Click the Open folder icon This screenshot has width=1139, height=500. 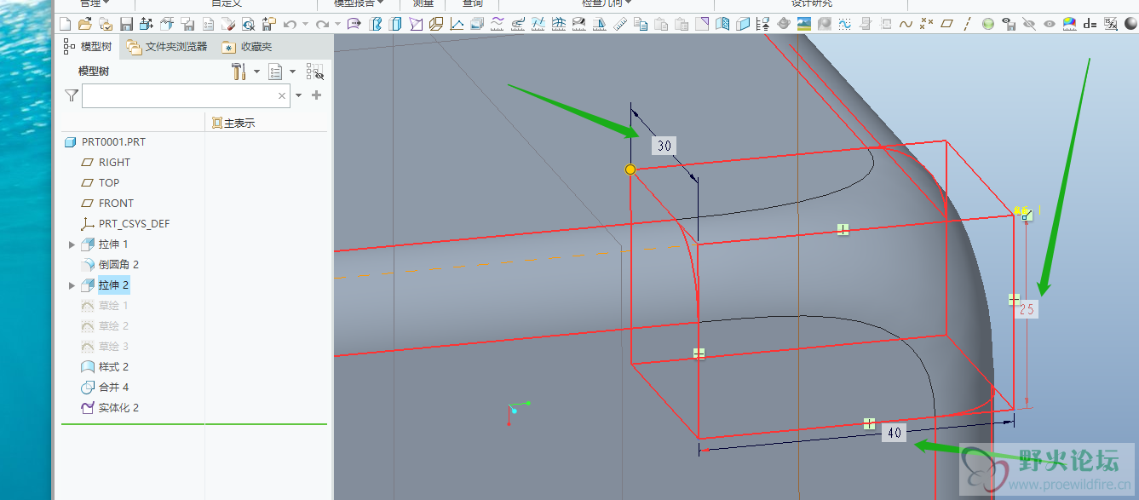(x=85, y=24)
